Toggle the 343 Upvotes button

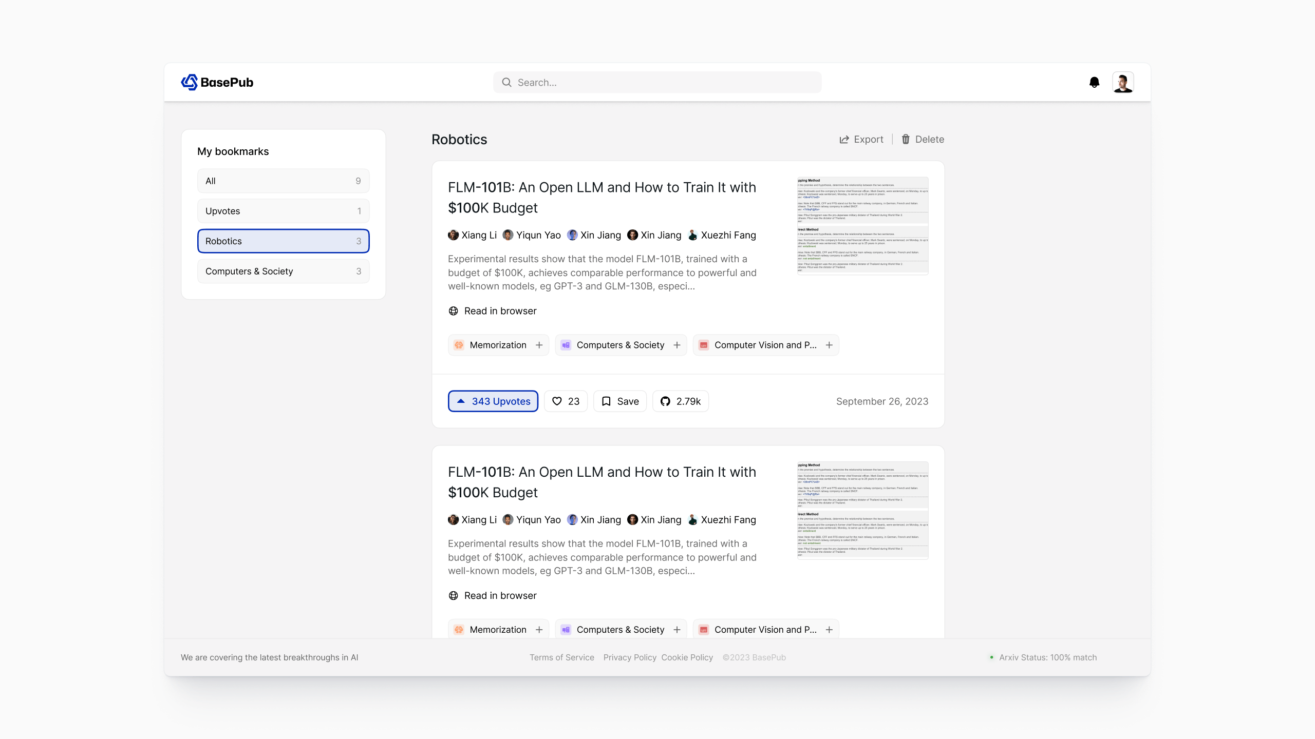pyautogui.click(x=493, y=401)
